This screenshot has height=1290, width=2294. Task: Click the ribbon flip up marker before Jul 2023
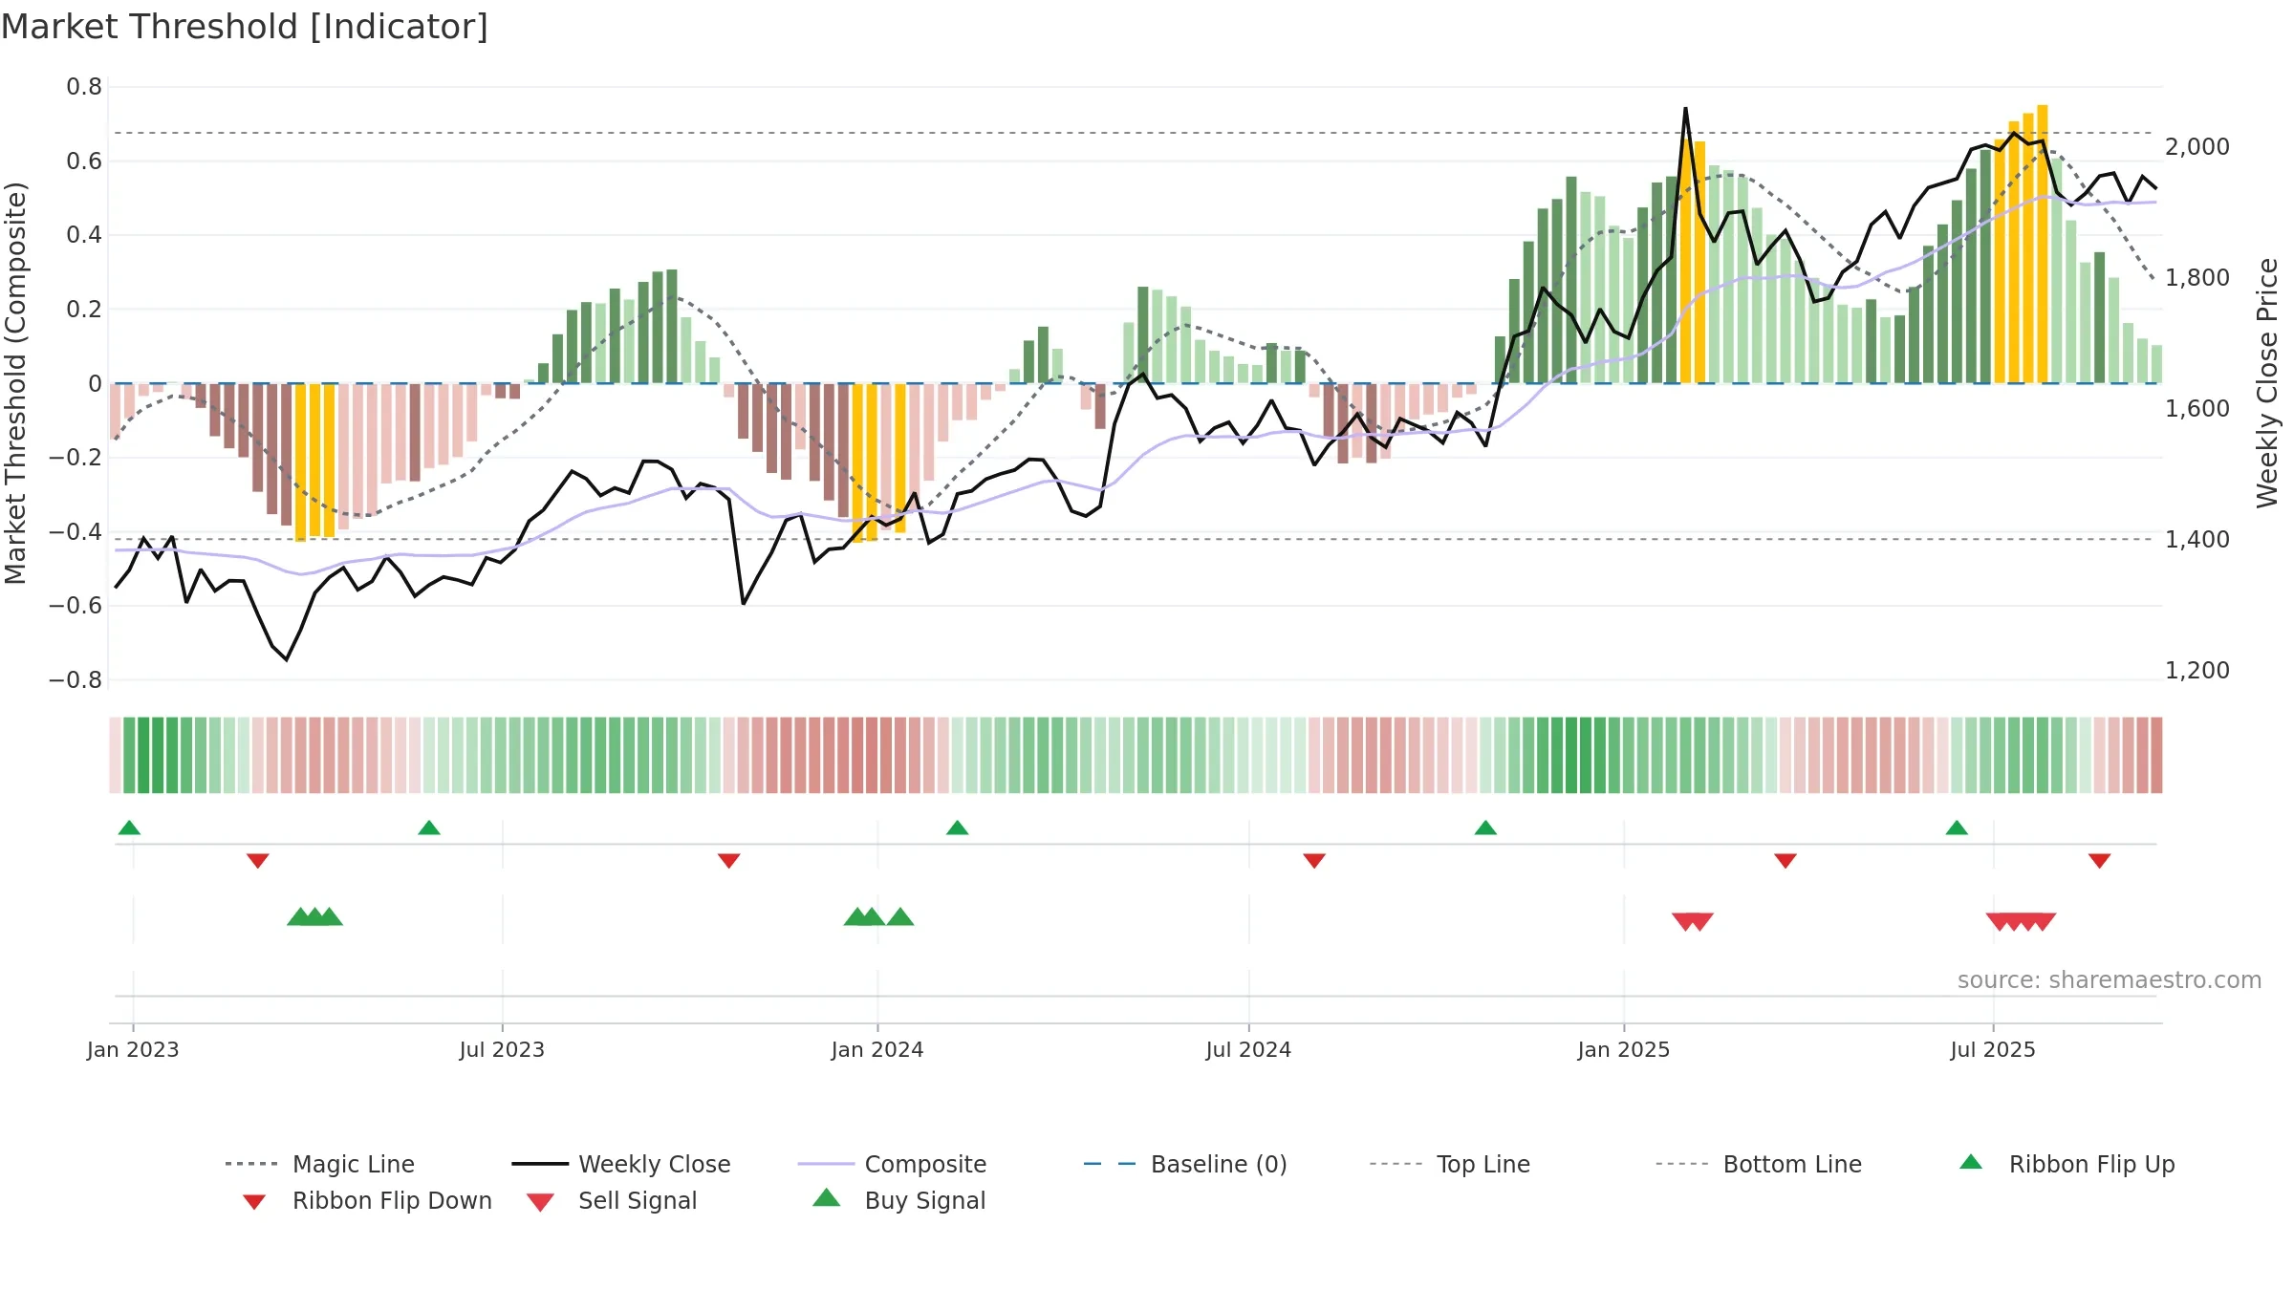(429, 828)
